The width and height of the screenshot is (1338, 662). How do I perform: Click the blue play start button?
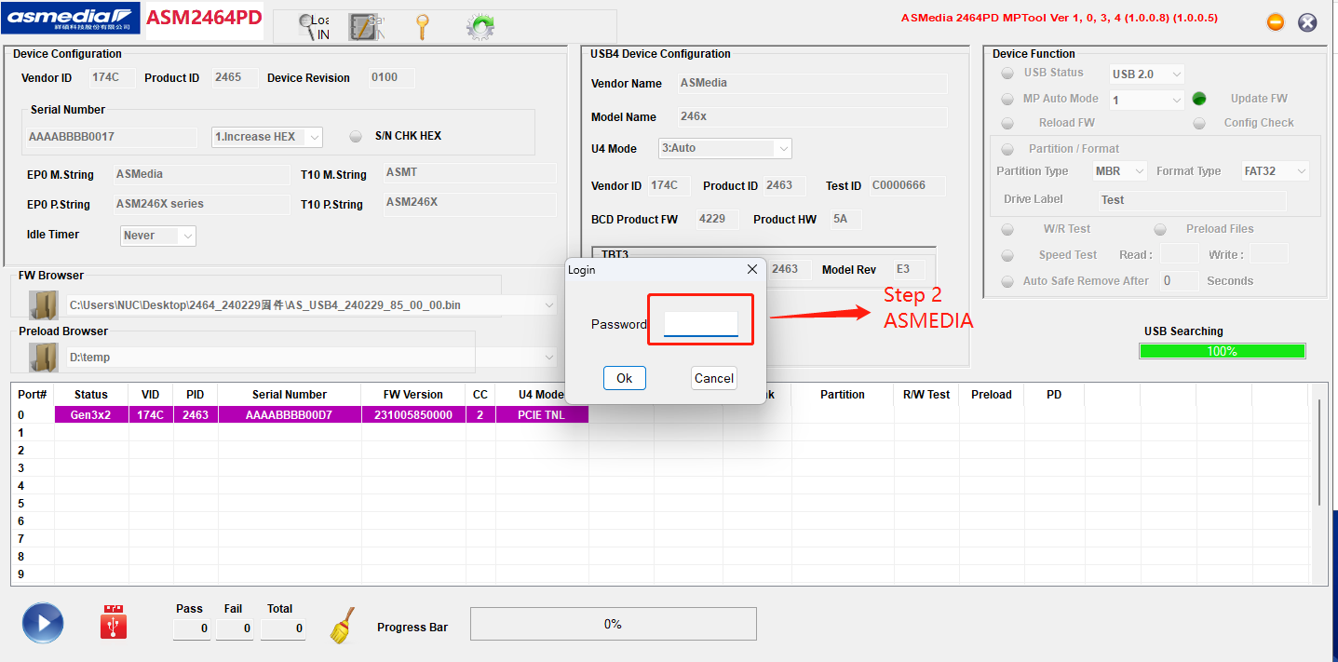click(x=43, y=624)
